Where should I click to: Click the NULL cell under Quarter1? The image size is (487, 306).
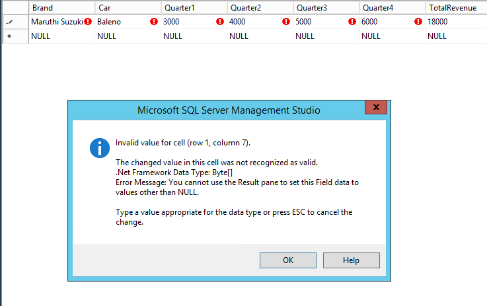click(194, 36)
